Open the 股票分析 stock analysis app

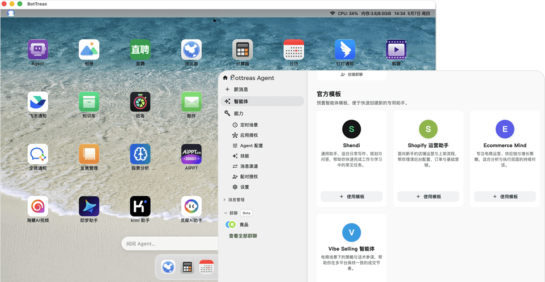[140, 154]
